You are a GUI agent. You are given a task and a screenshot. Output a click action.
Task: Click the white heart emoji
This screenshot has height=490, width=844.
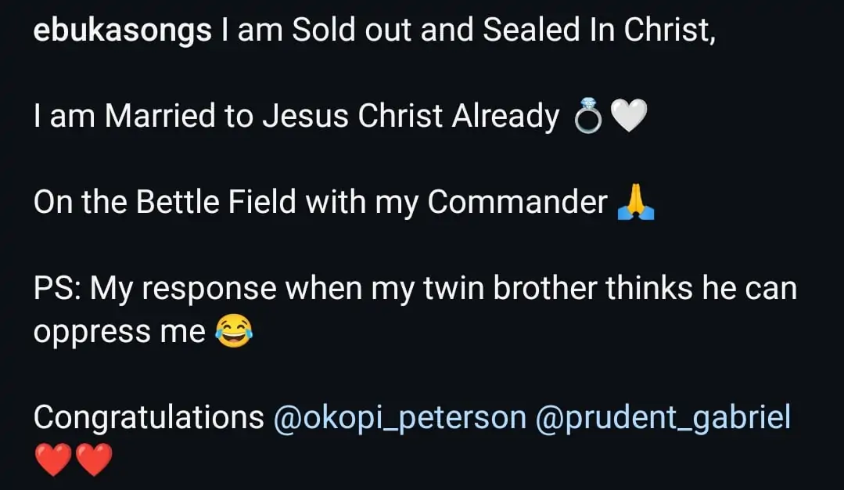628,118
